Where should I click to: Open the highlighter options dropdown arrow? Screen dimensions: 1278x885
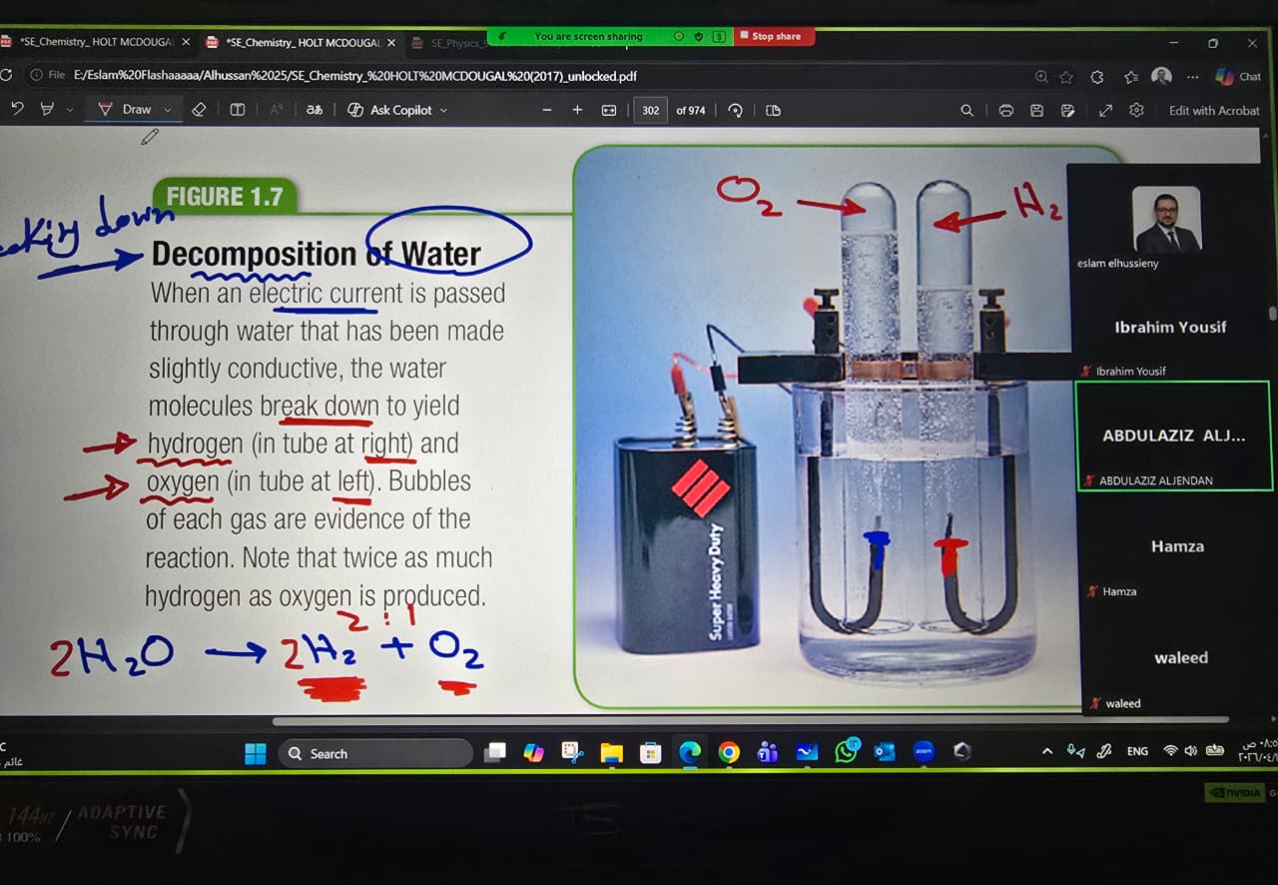(70, 110)
